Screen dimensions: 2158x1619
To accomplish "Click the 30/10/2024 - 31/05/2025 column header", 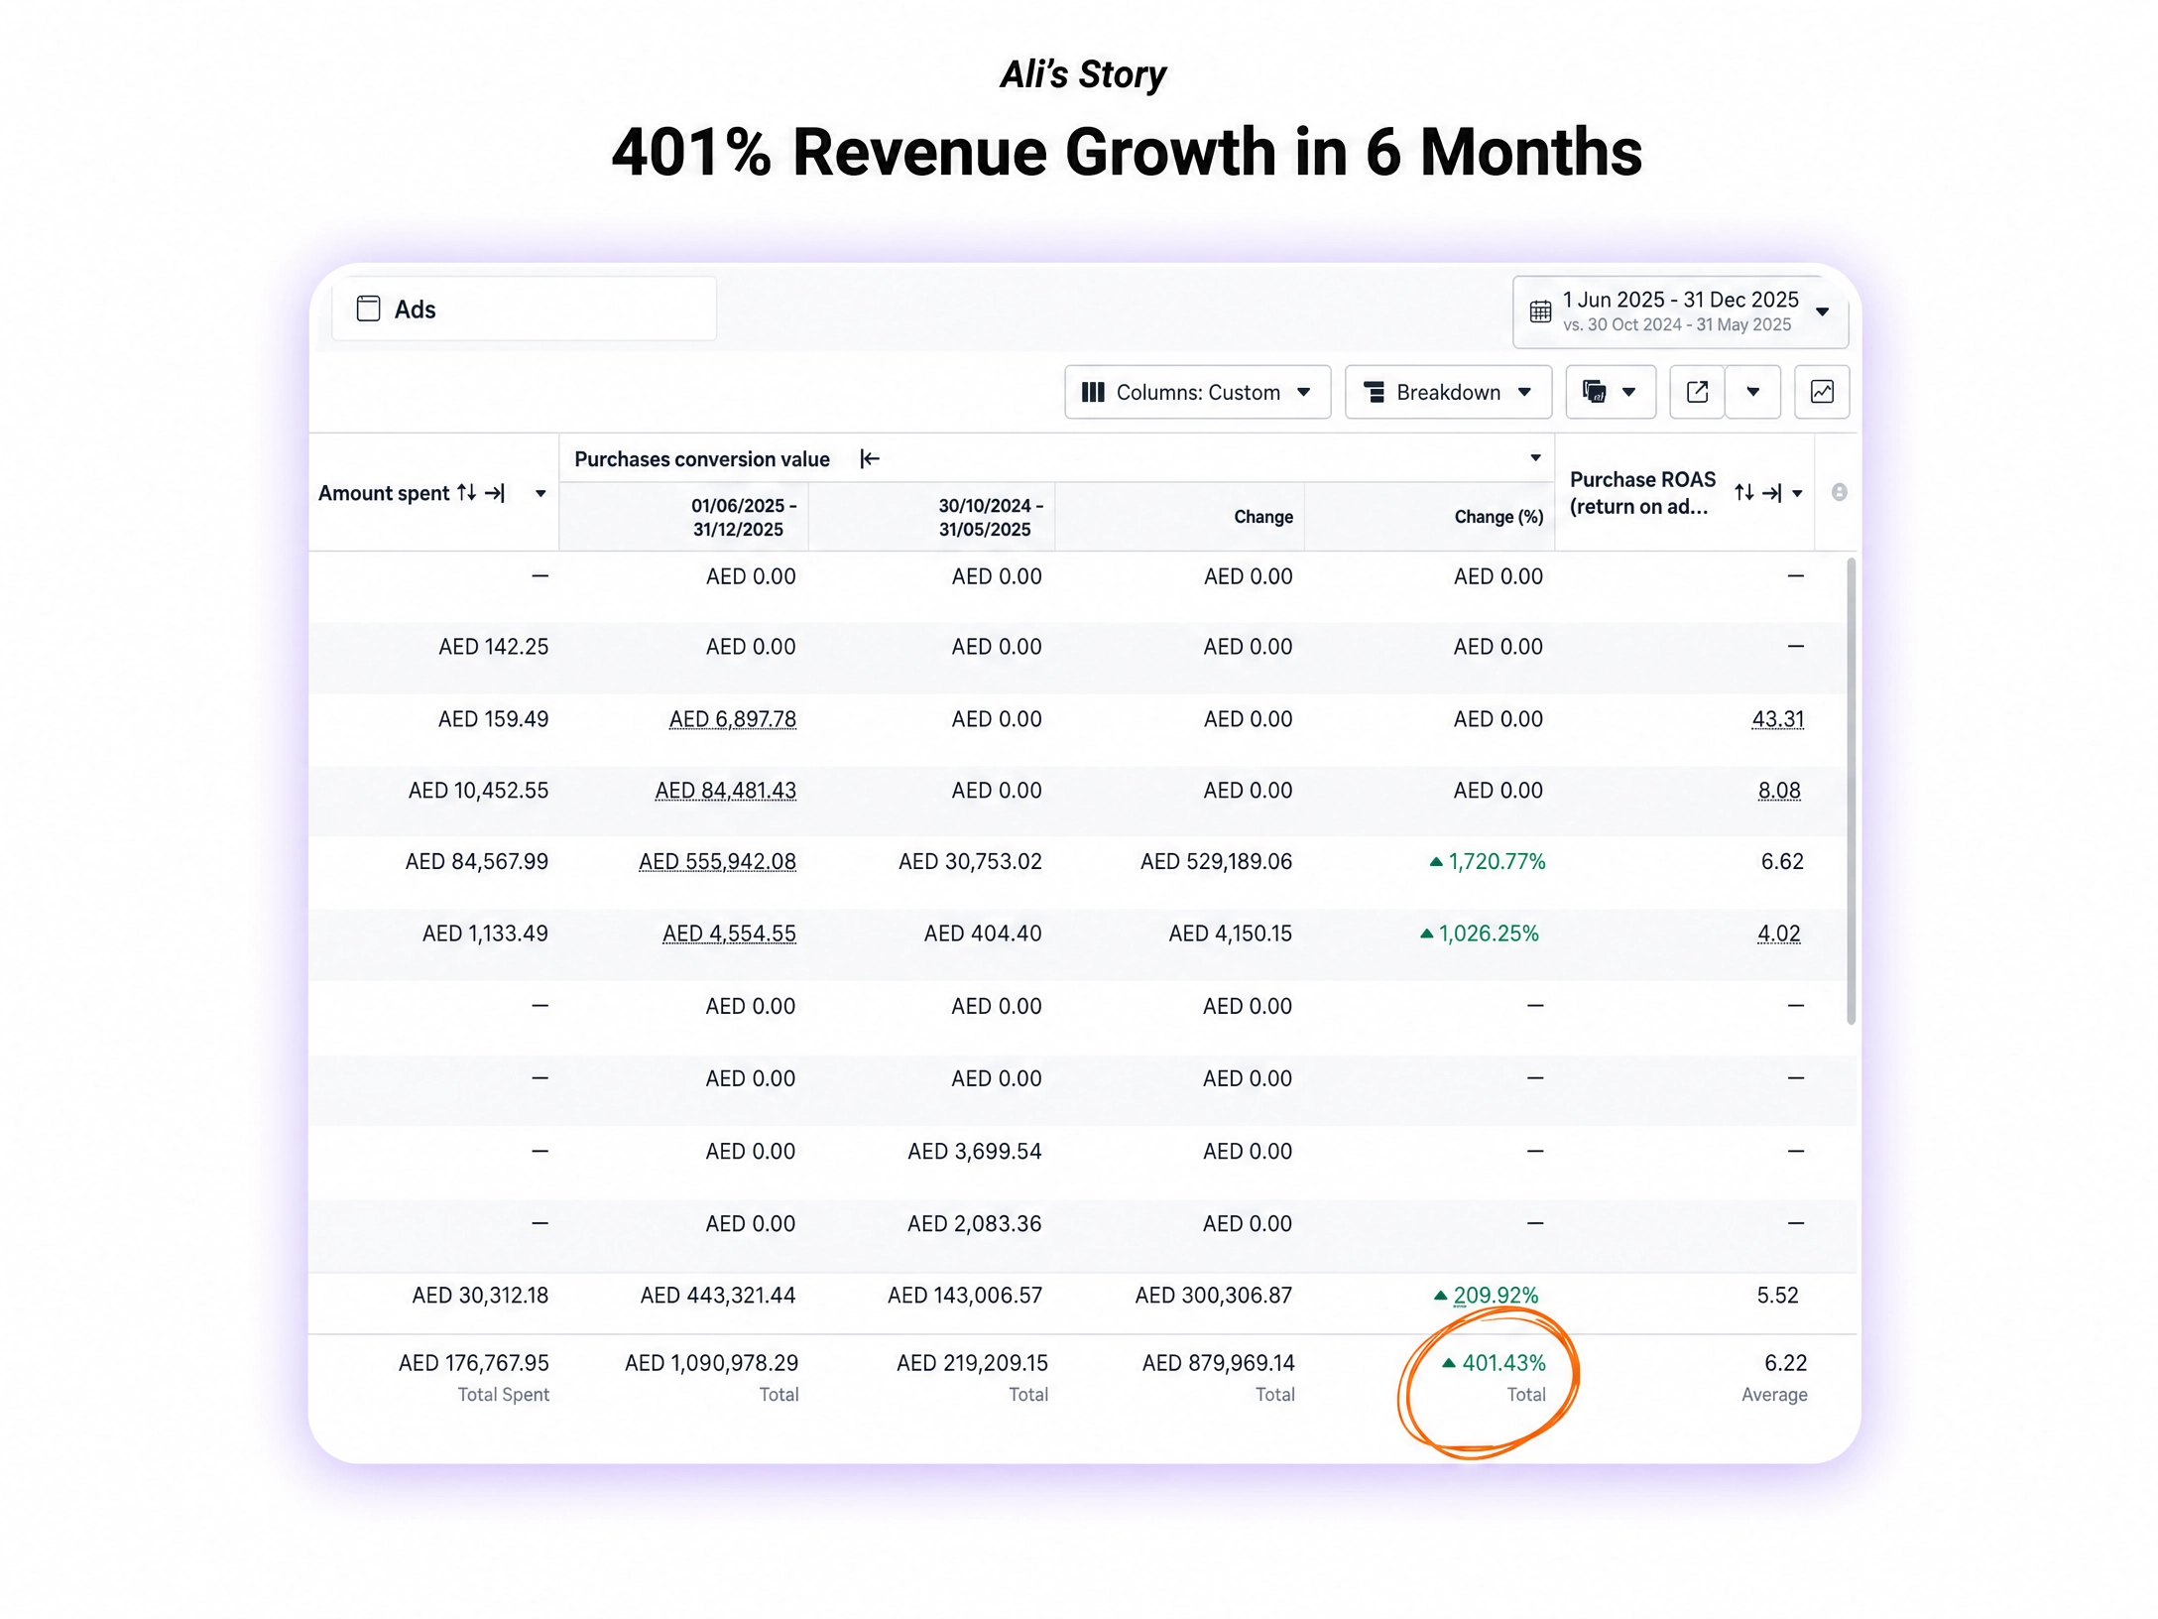I will (x=989, y=517).
